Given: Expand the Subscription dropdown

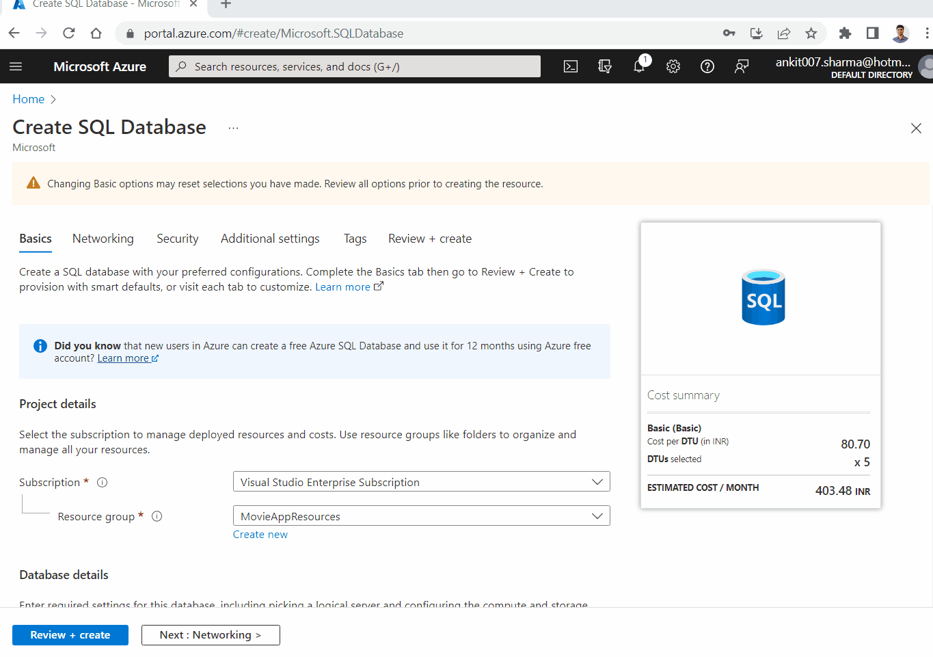Looking at the screenshot, I should click(x=421, y=482).
